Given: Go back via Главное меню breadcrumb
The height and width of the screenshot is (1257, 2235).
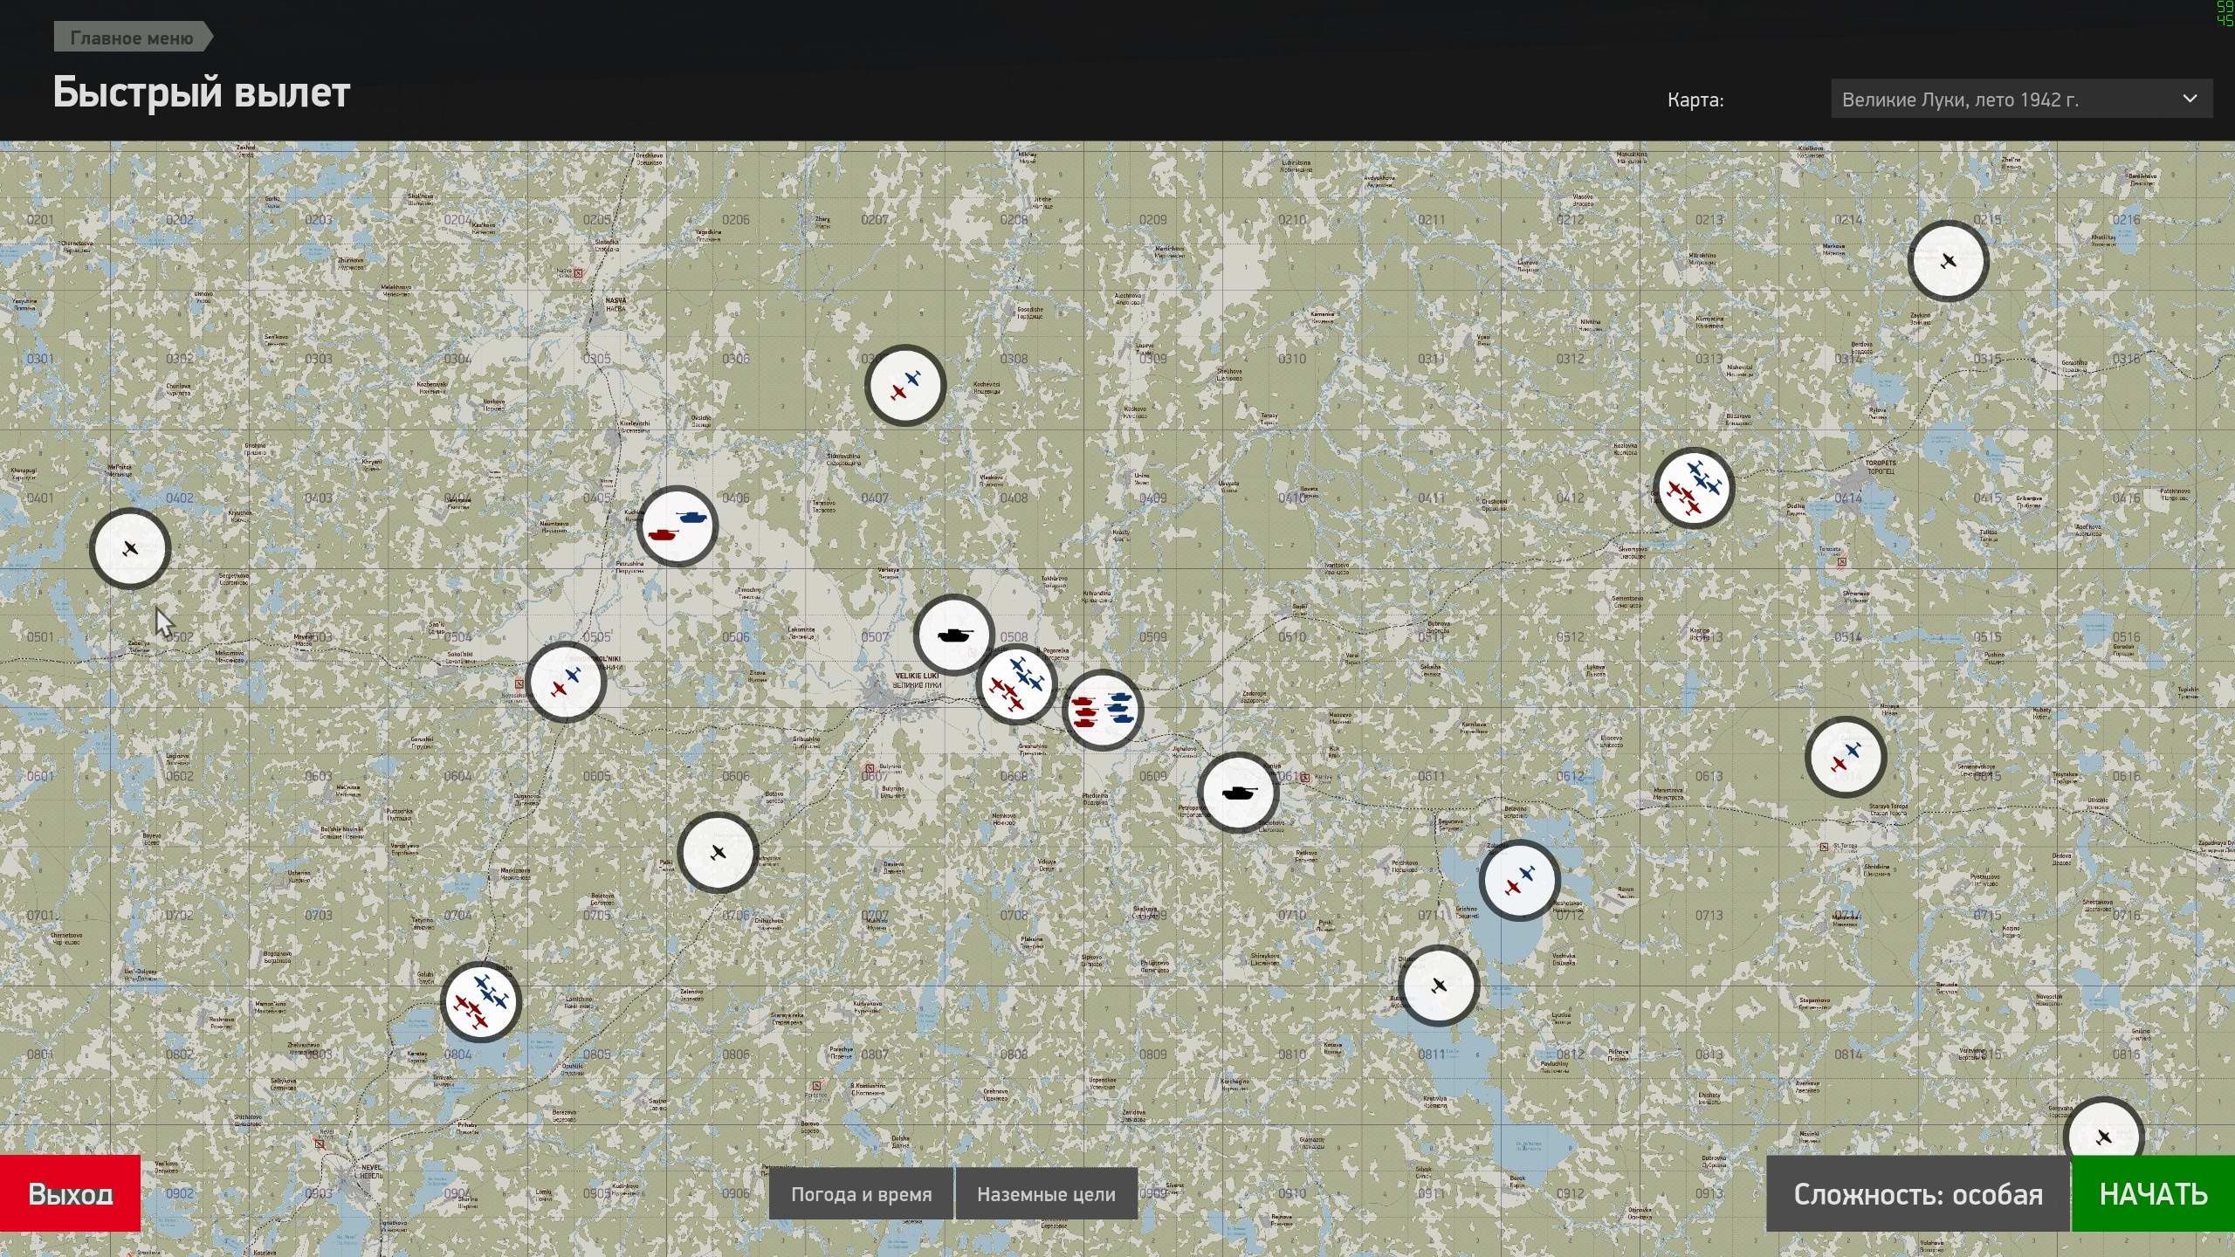Looking at the screenshot, I should [133, 38].
